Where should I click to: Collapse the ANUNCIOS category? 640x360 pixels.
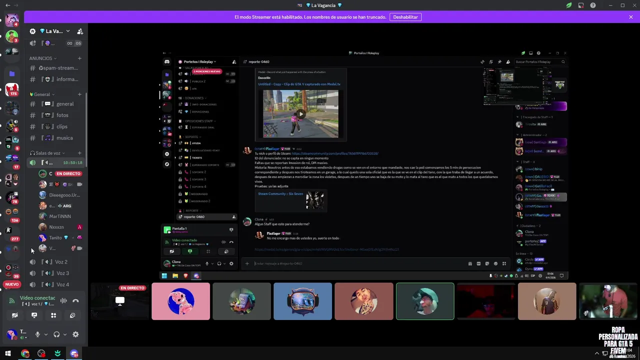pos(43,58)
